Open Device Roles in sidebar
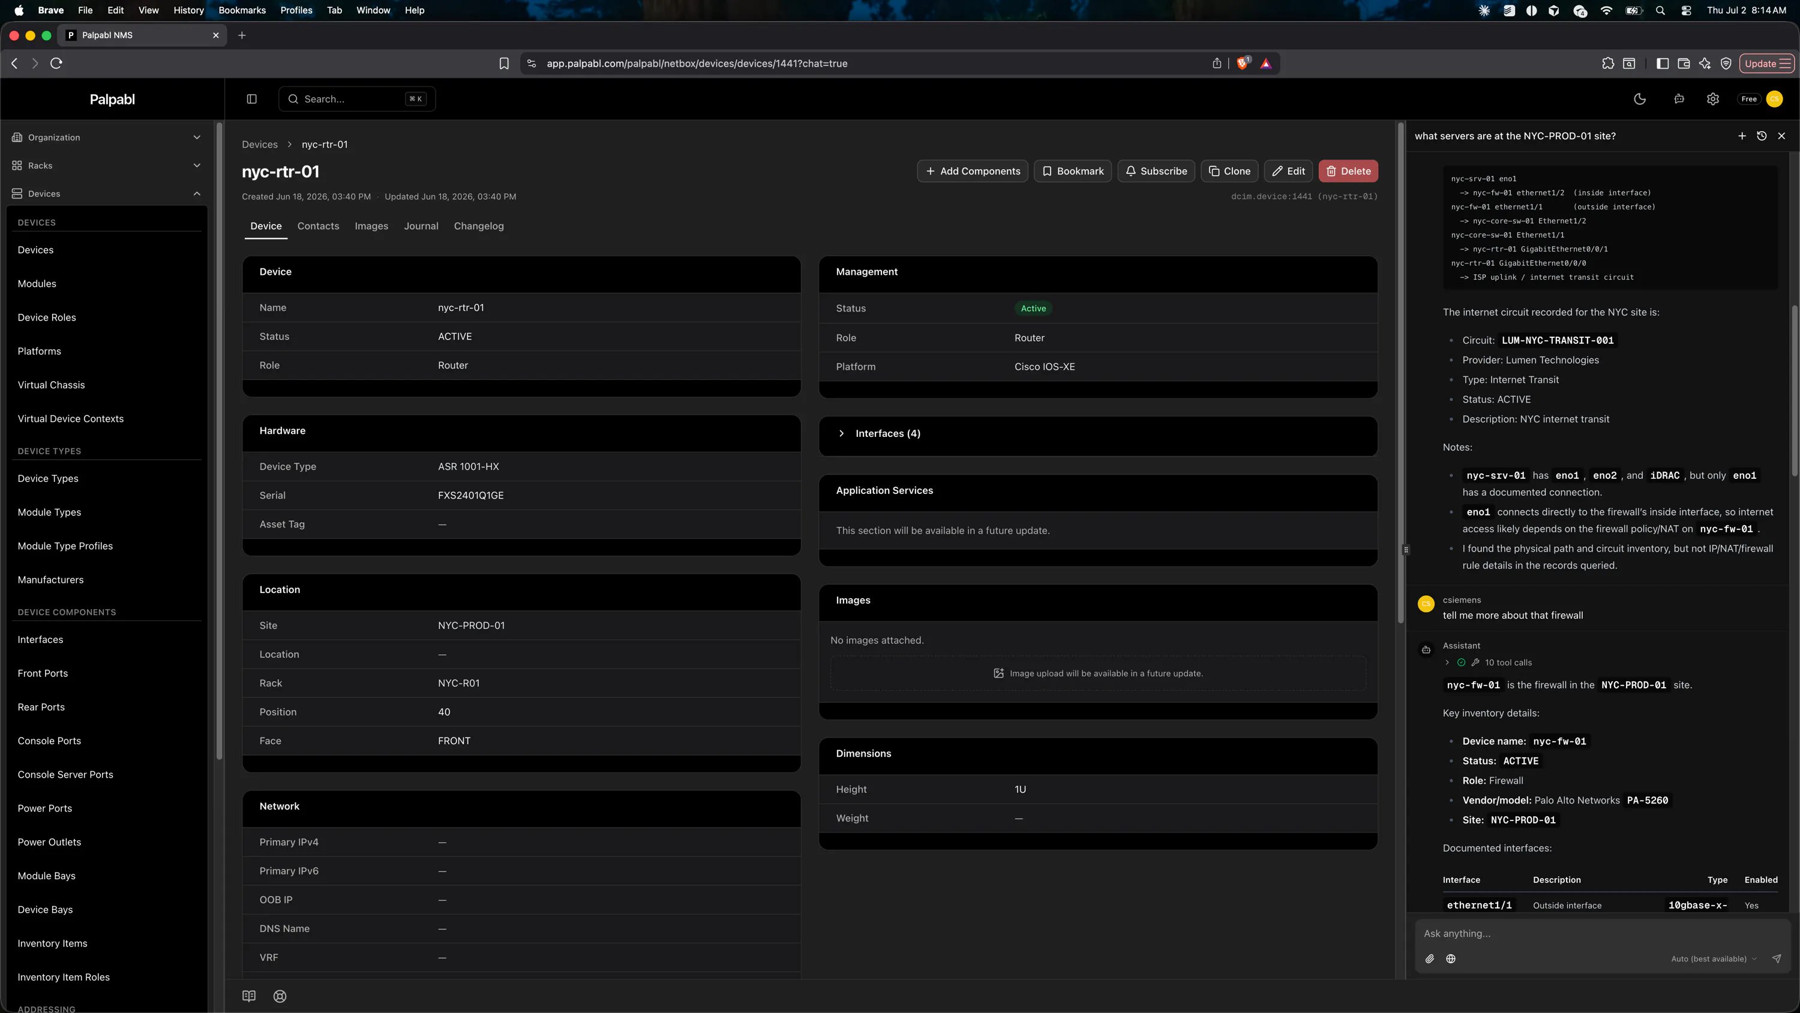This screenshot has height=1013, width=1800. point(47,317)
